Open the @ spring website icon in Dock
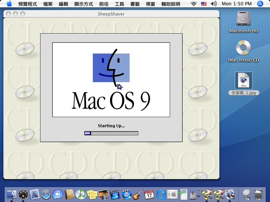This screenshot has width=270, height=202. (x=247, y=194)
